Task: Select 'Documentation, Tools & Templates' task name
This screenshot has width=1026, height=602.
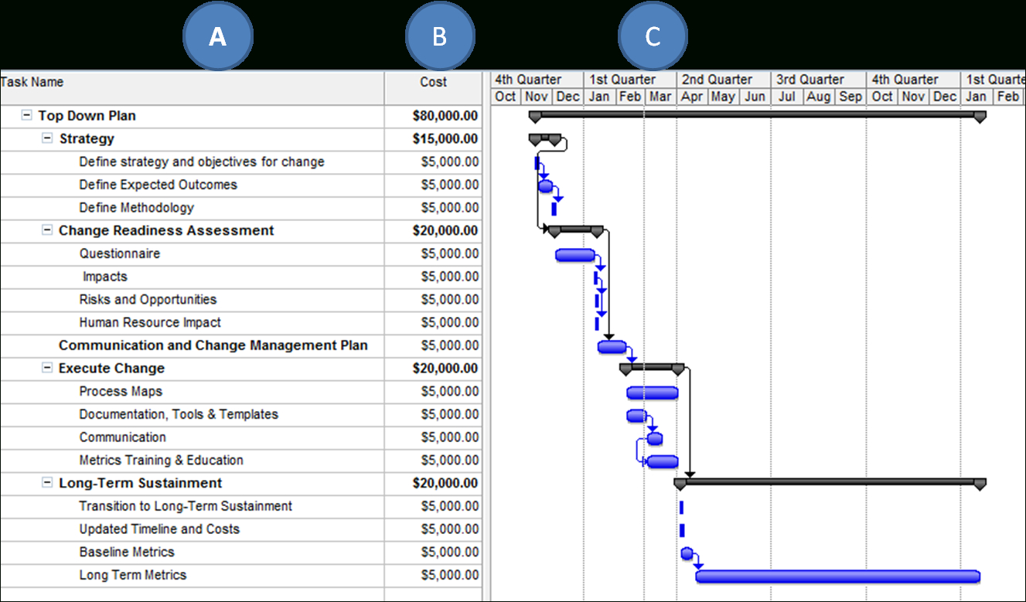Action: pos(179,414)
